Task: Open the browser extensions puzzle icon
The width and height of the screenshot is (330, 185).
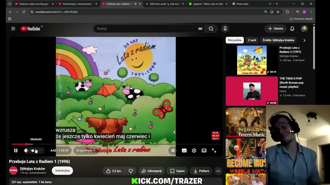Action: (287, 12)
